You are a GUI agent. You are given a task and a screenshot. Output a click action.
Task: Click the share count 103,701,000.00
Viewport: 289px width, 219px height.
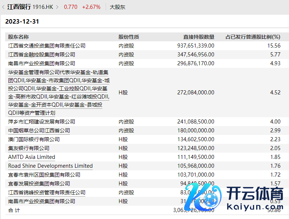coord(196,175)
